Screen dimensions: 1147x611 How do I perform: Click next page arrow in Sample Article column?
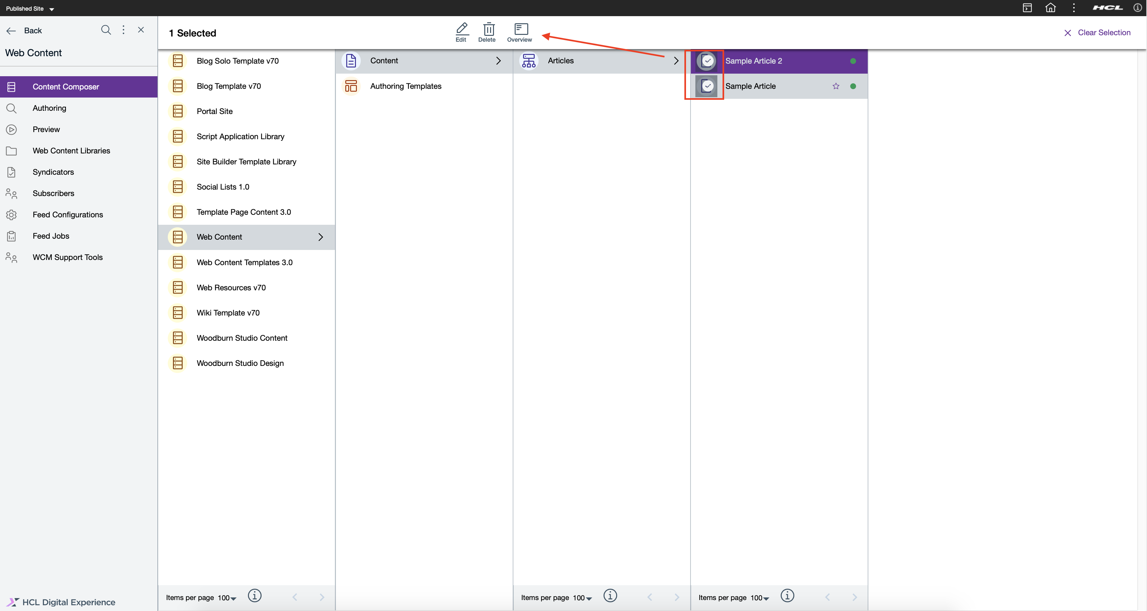coord(854,597)
